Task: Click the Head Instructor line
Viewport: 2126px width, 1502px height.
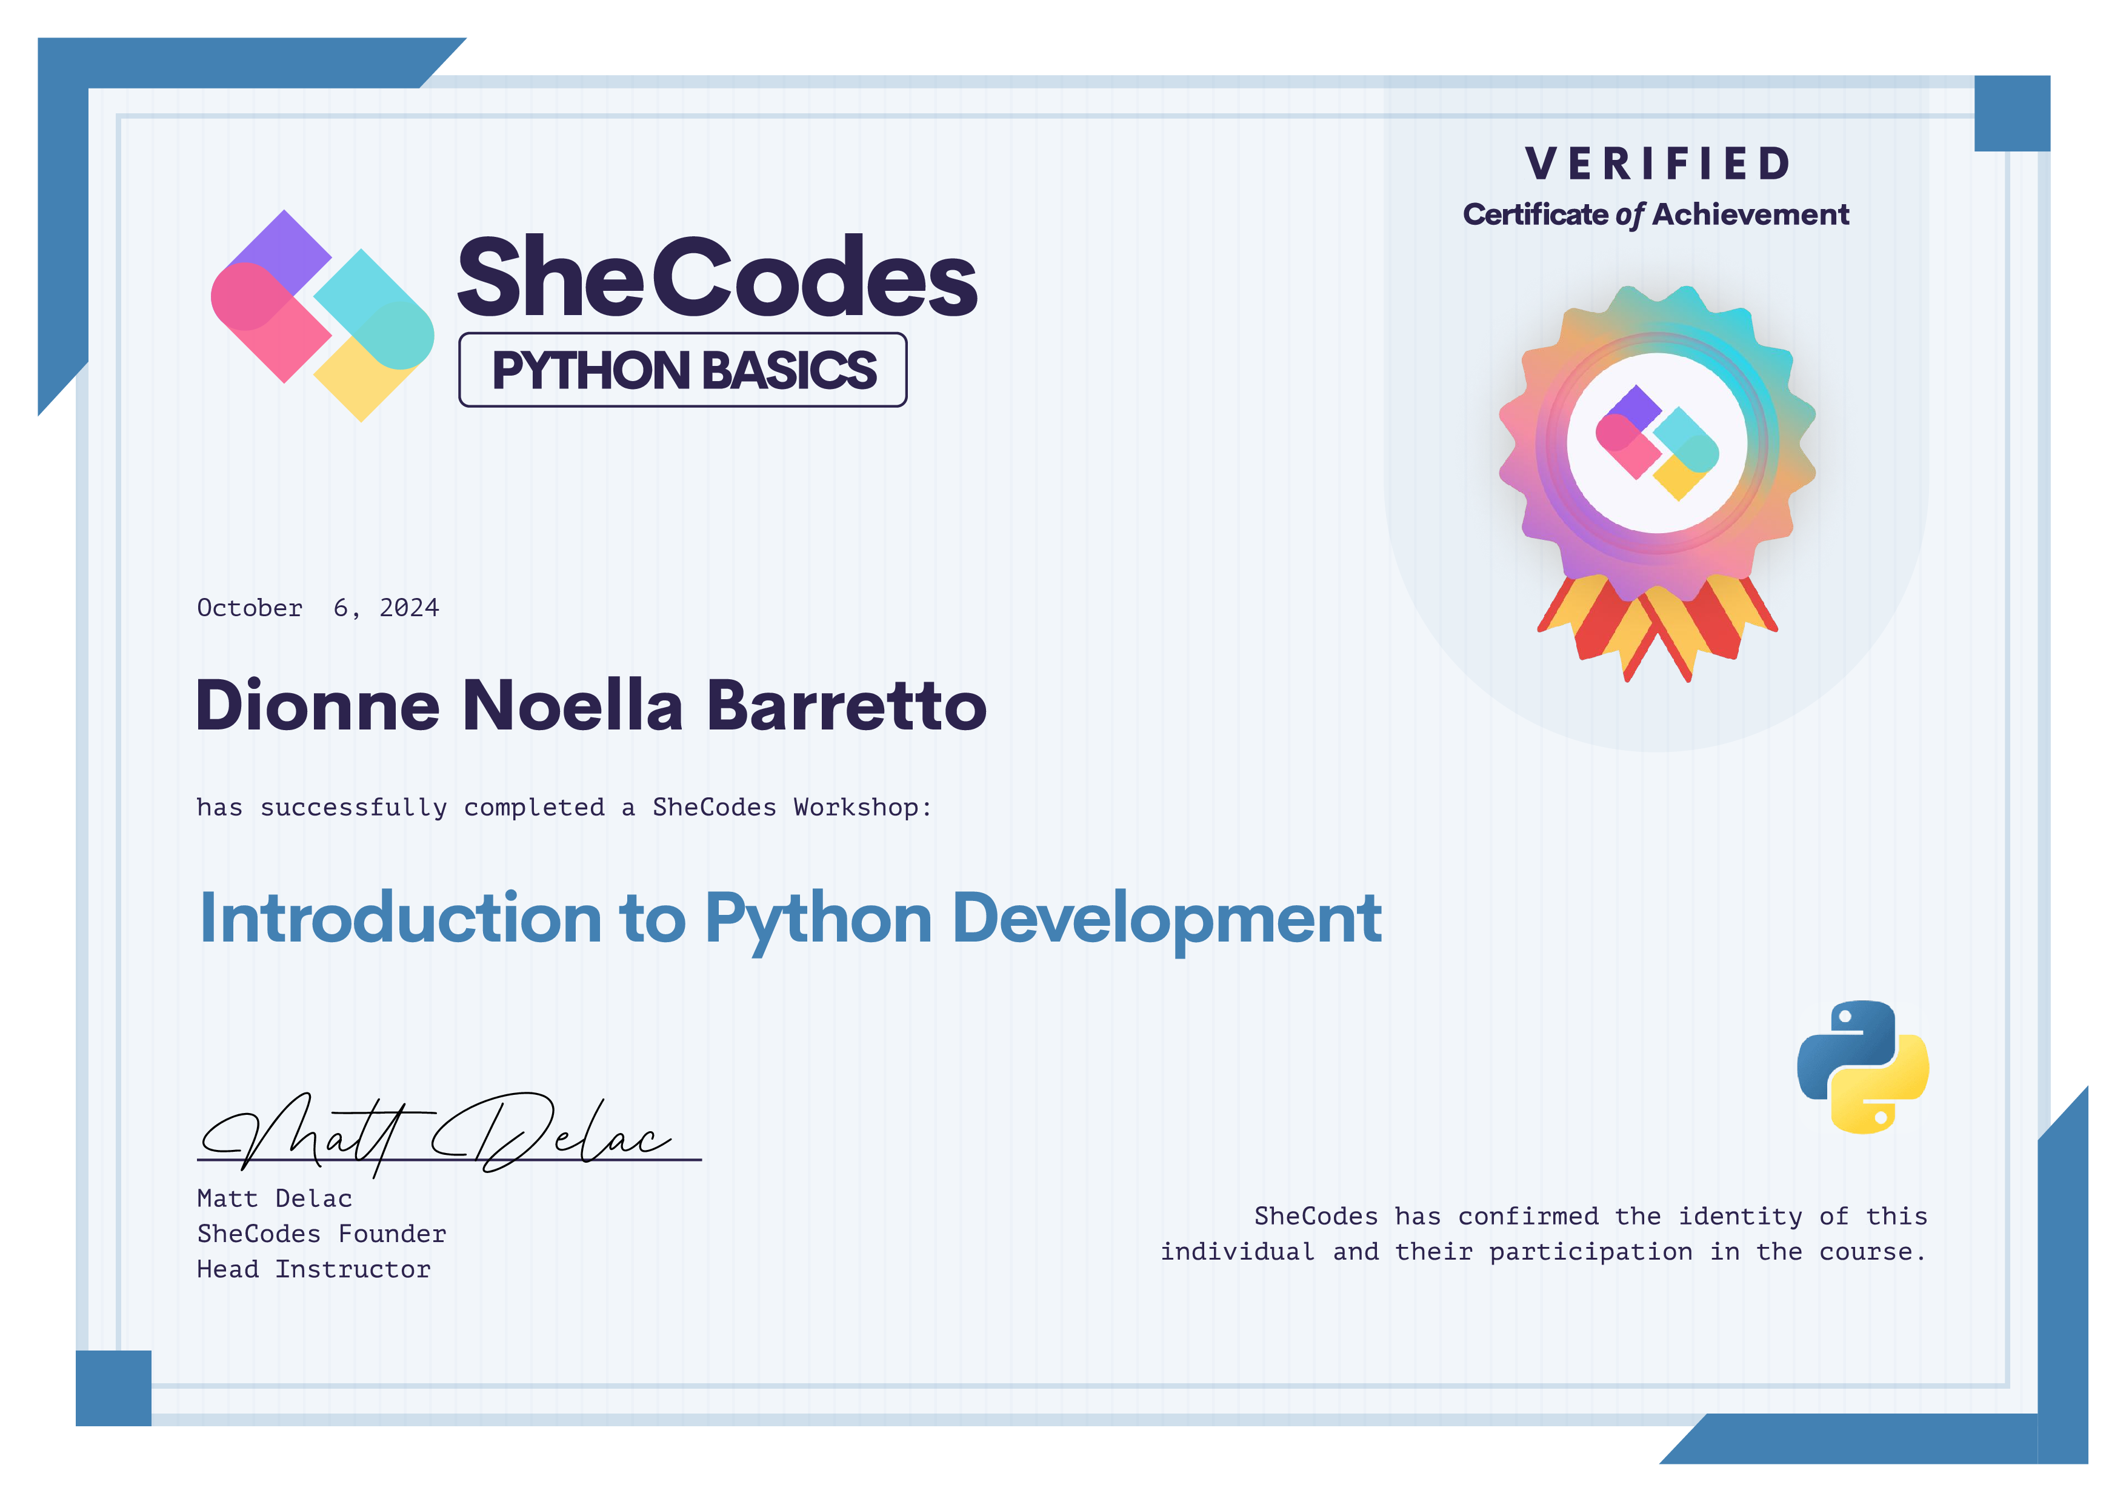Action: 313,1269
